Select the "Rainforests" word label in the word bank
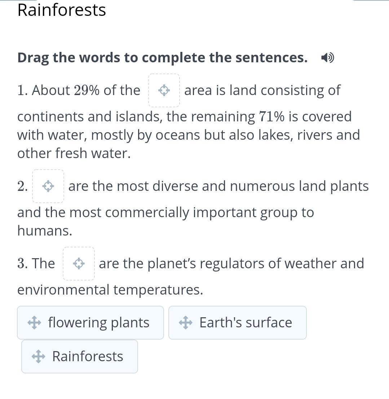The height and width of the screenshot is (399, 389). [88, 357]
